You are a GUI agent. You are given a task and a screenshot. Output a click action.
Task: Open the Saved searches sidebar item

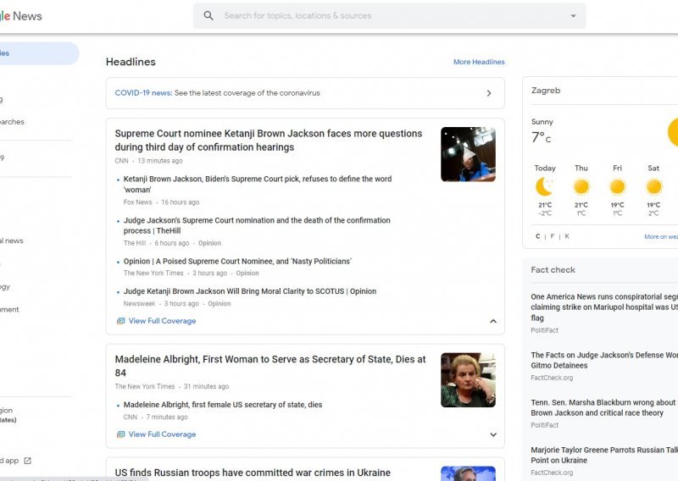(12, 122)
